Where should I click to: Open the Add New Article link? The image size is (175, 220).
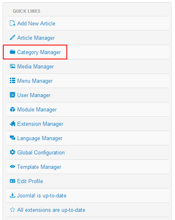[36, 24]
